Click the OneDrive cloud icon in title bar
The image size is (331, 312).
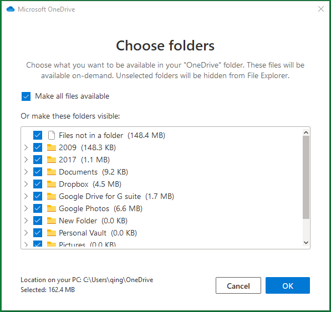click(11, 9)
